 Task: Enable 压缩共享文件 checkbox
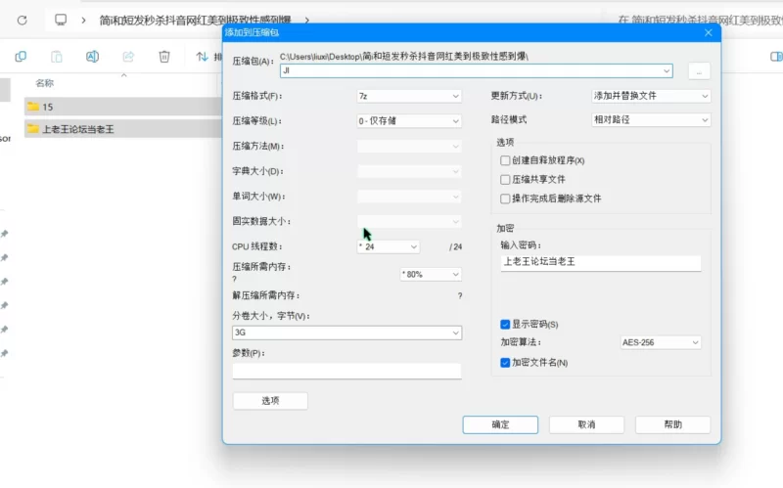[505, 179]
